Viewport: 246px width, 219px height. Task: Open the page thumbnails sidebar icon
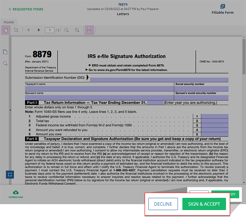(x=5, y=52)
